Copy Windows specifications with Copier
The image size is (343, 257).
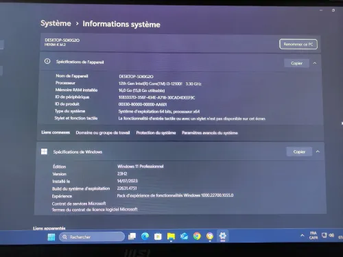299,151
